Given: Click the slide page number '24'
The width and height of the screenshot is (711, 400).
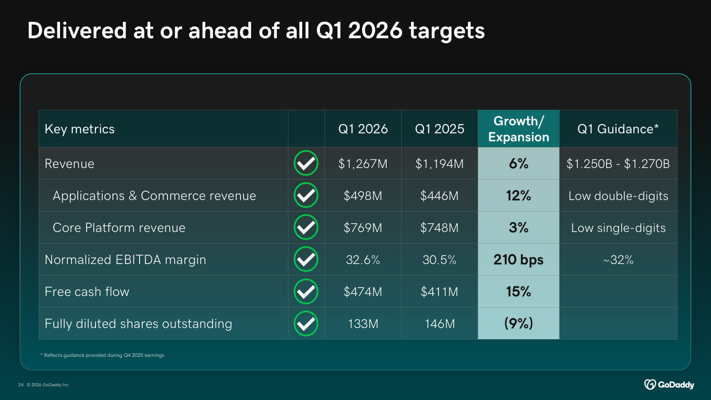Looking at the screenshot, I should pyautogui.click(x=21, y=385).
